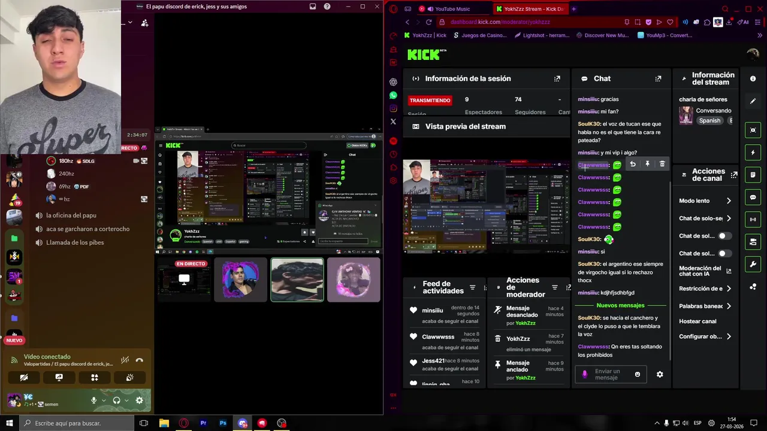Mute the Discord microphone

[x=93, y=400]
